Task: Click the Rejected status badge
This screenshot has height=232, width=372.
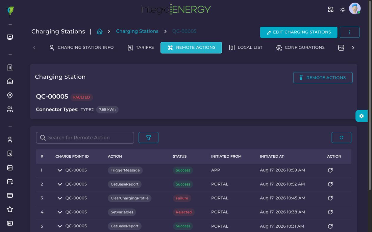Action: coord(184,212)
